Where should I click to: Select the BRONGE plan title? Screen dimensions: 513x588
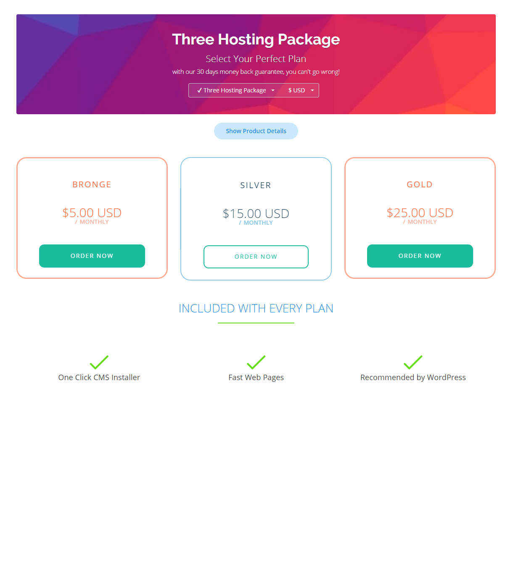pyautogui.click(x=92, y=184)
